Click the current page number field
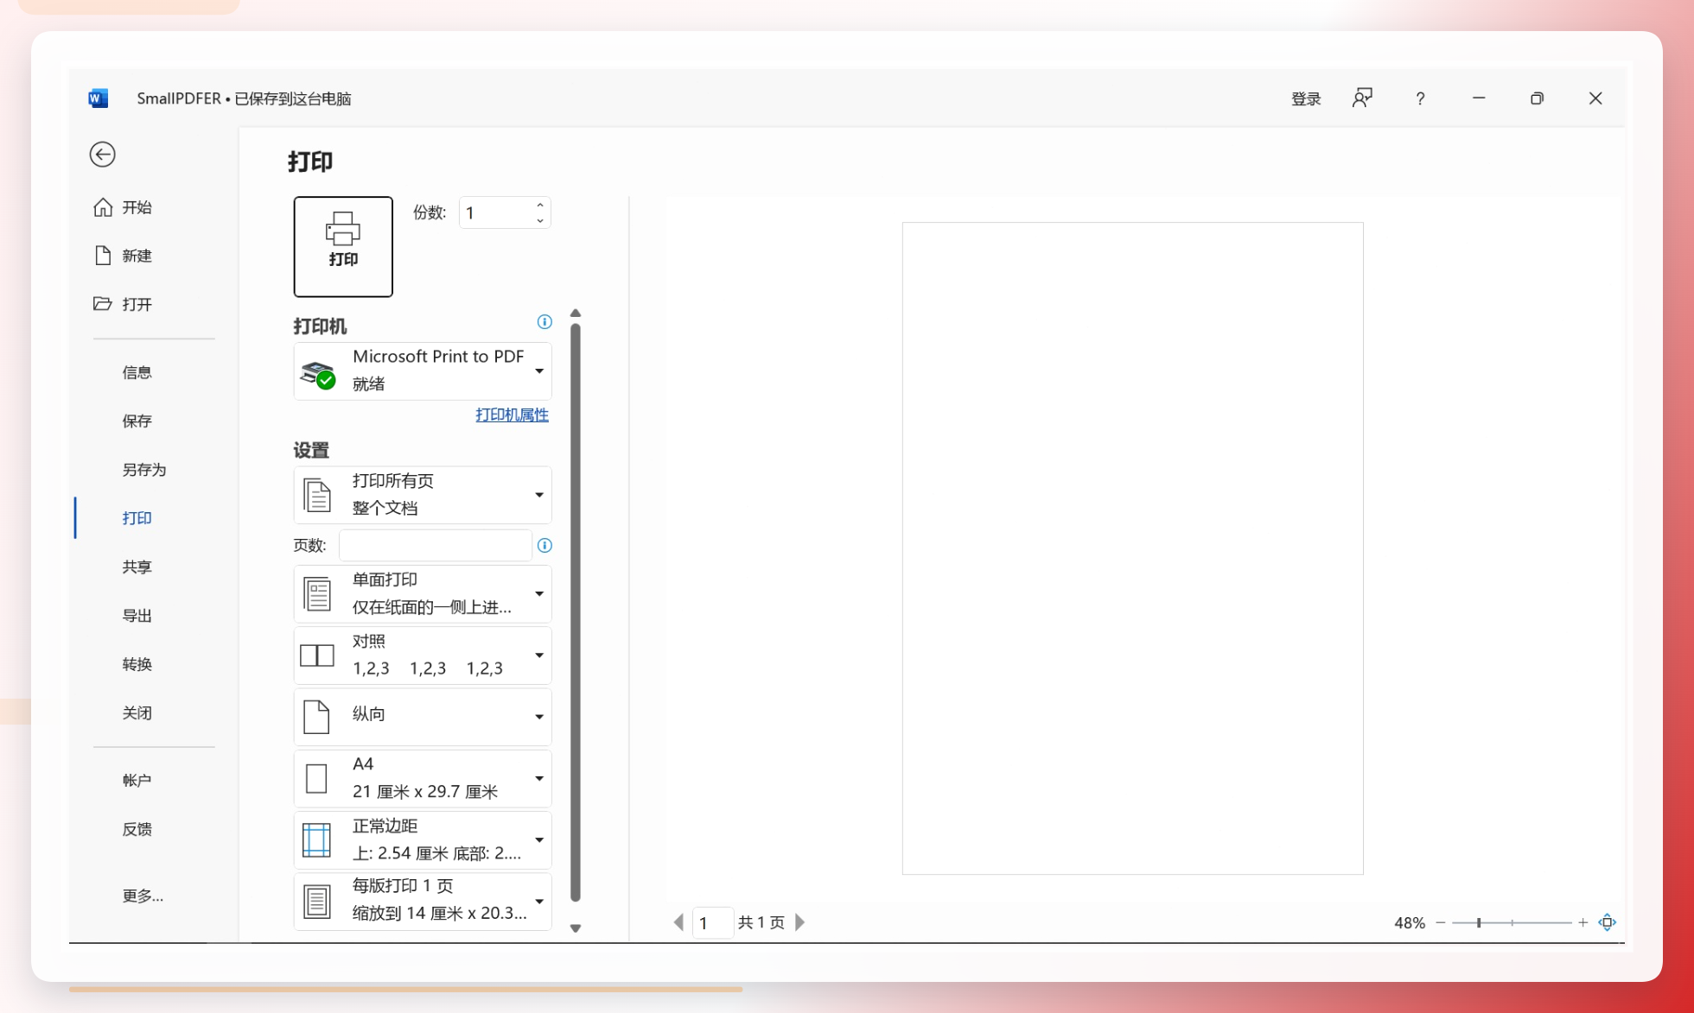The image size is (1694, 1013). pos(713,923)
